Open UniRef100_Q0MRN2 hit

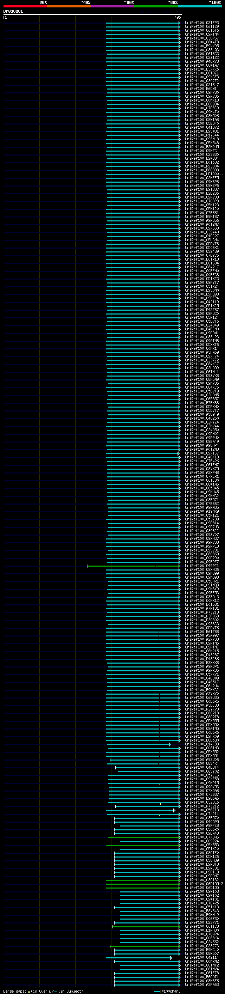pyautogui.click(x=201, y=961)
